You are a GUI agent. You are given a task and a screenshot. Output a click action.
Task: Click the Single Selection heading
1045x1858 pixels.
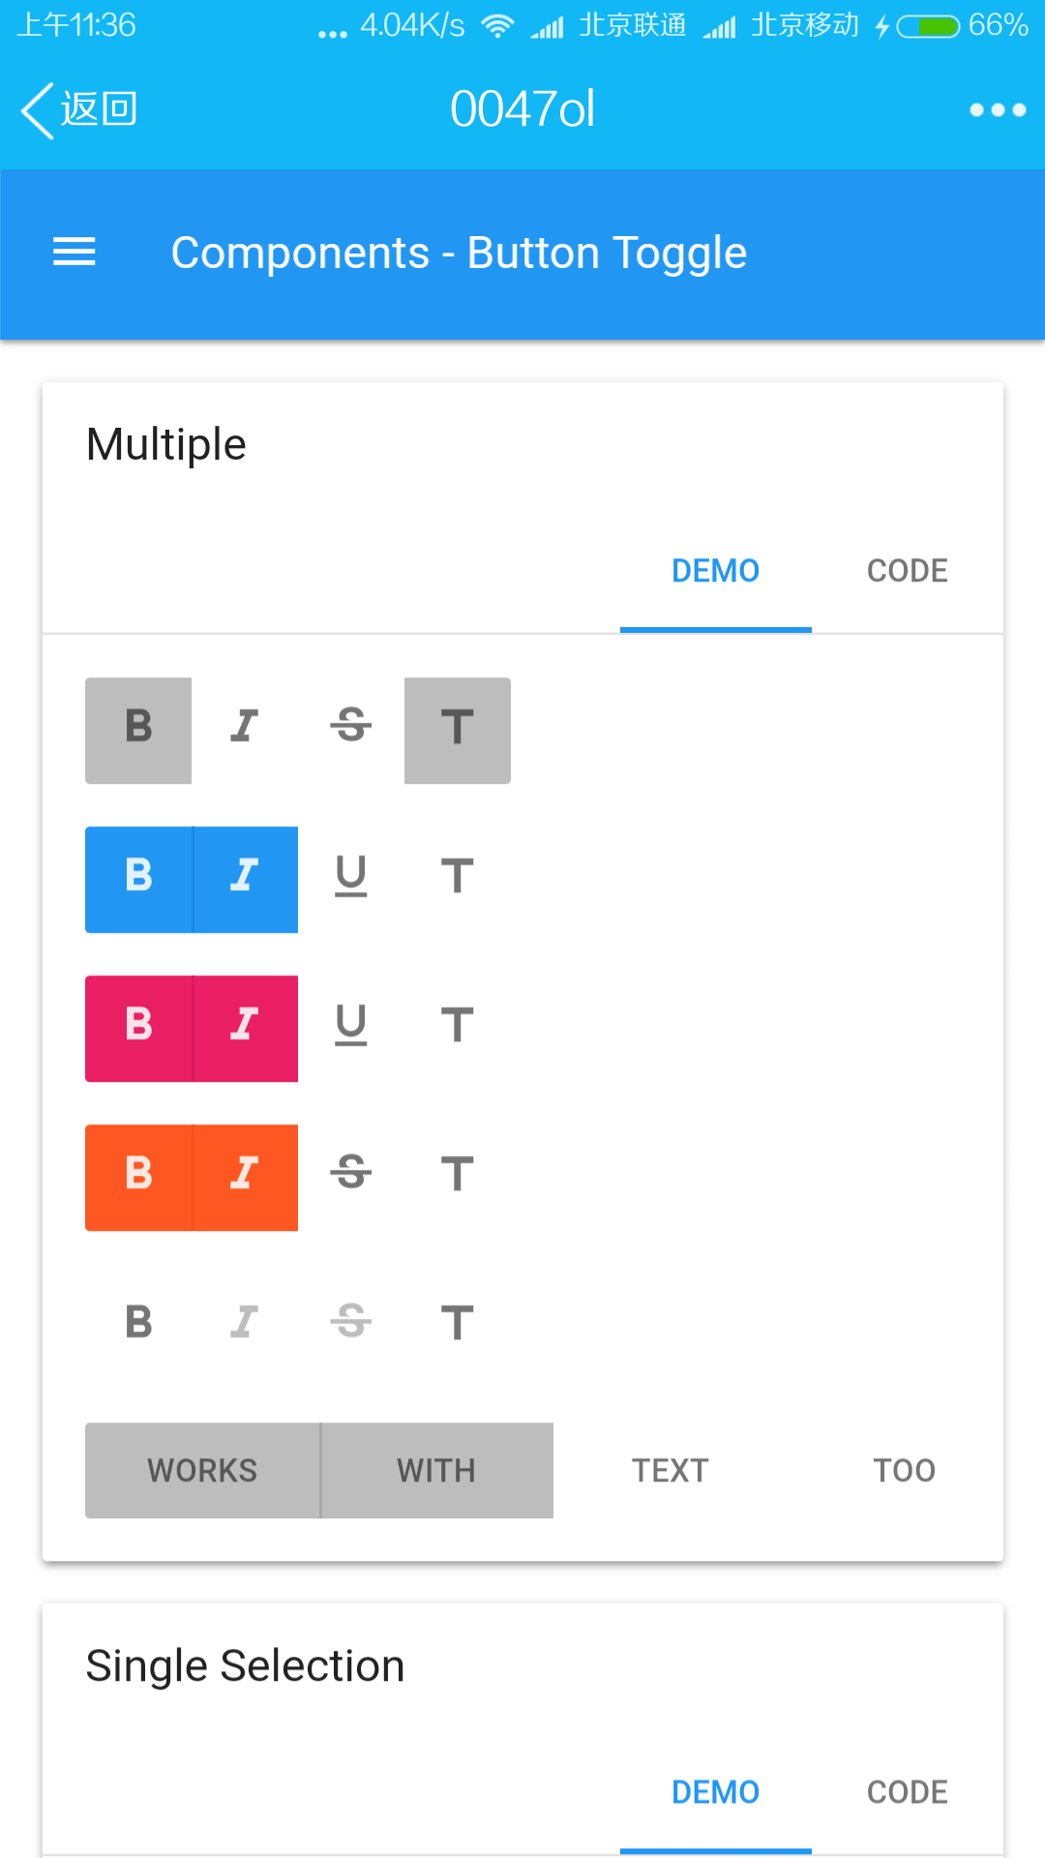(244, 1664)
